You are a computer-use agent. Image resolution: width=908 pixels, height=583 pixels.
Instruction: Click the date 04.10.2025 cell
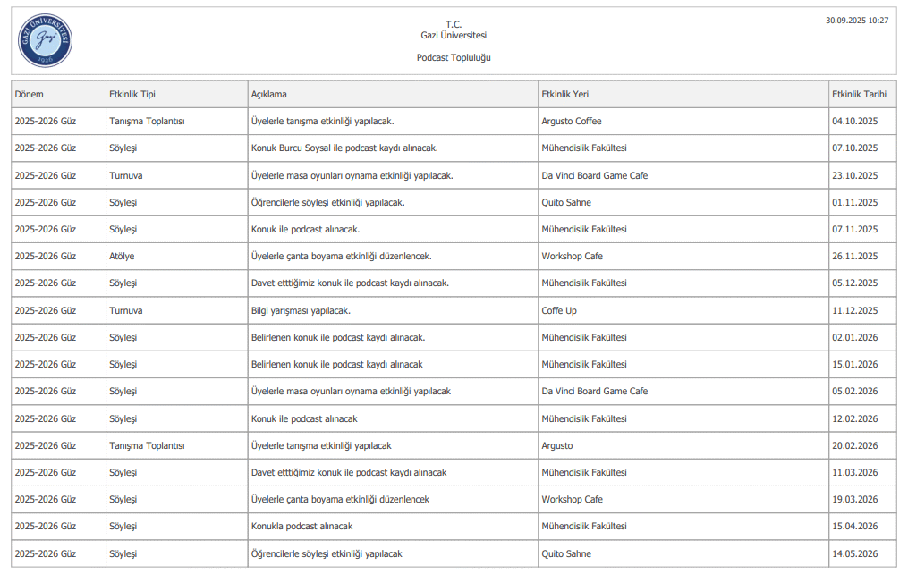tap(854, 121)
